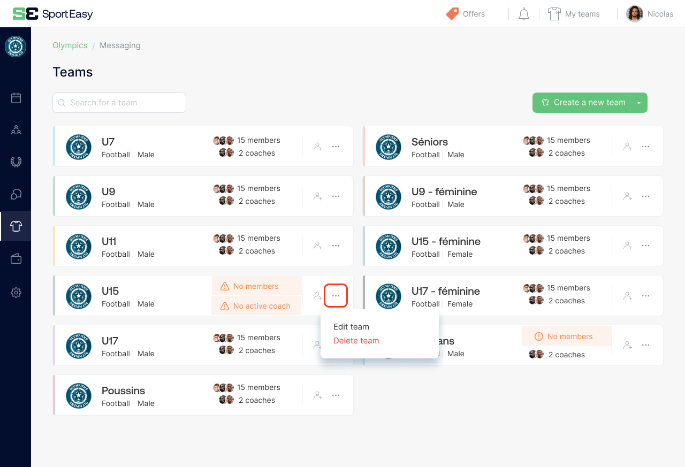Add a member to the Séniors team

tap(627, 146)
